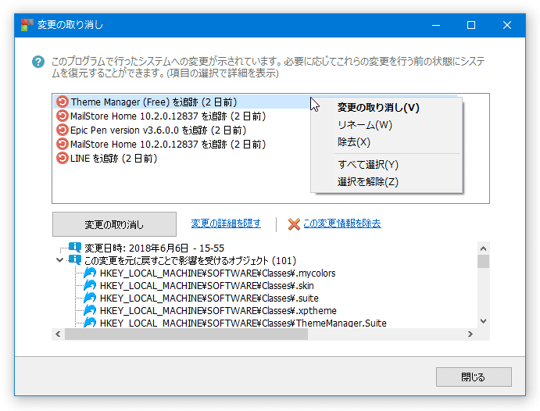Click the app icon in the title bar
This screenshot has height=411, width=540.
point(27,25)
